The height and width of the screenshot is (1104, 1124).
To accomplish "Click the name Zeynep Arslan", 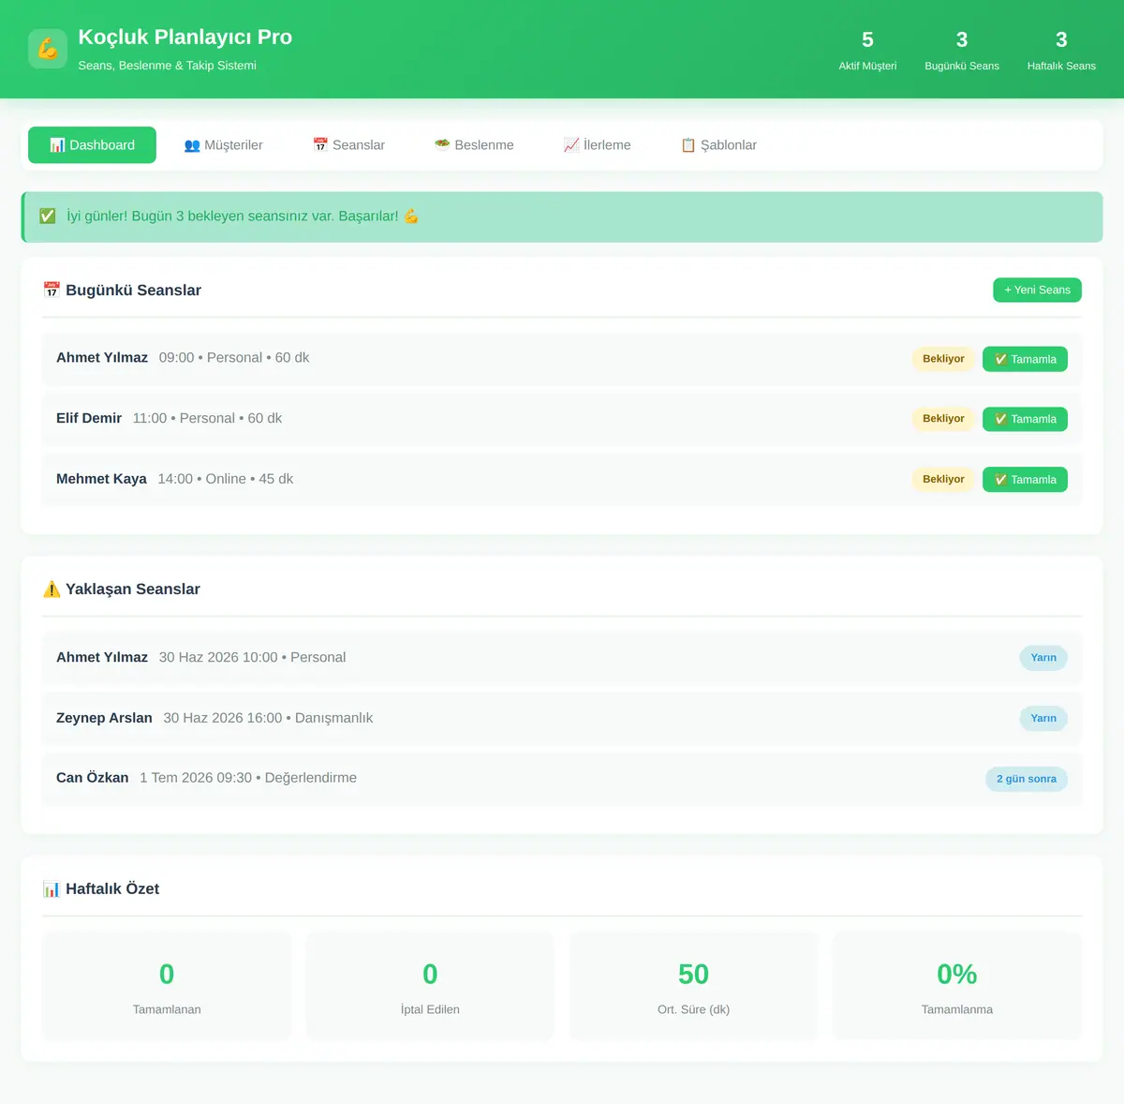I will pyautogui.click(x=104, y=718).
